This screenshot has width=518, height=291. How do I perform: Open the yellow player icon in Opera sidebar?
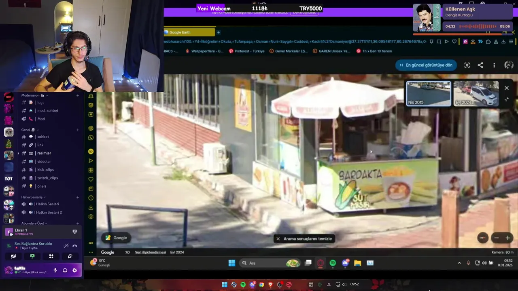tap(91, 152)
